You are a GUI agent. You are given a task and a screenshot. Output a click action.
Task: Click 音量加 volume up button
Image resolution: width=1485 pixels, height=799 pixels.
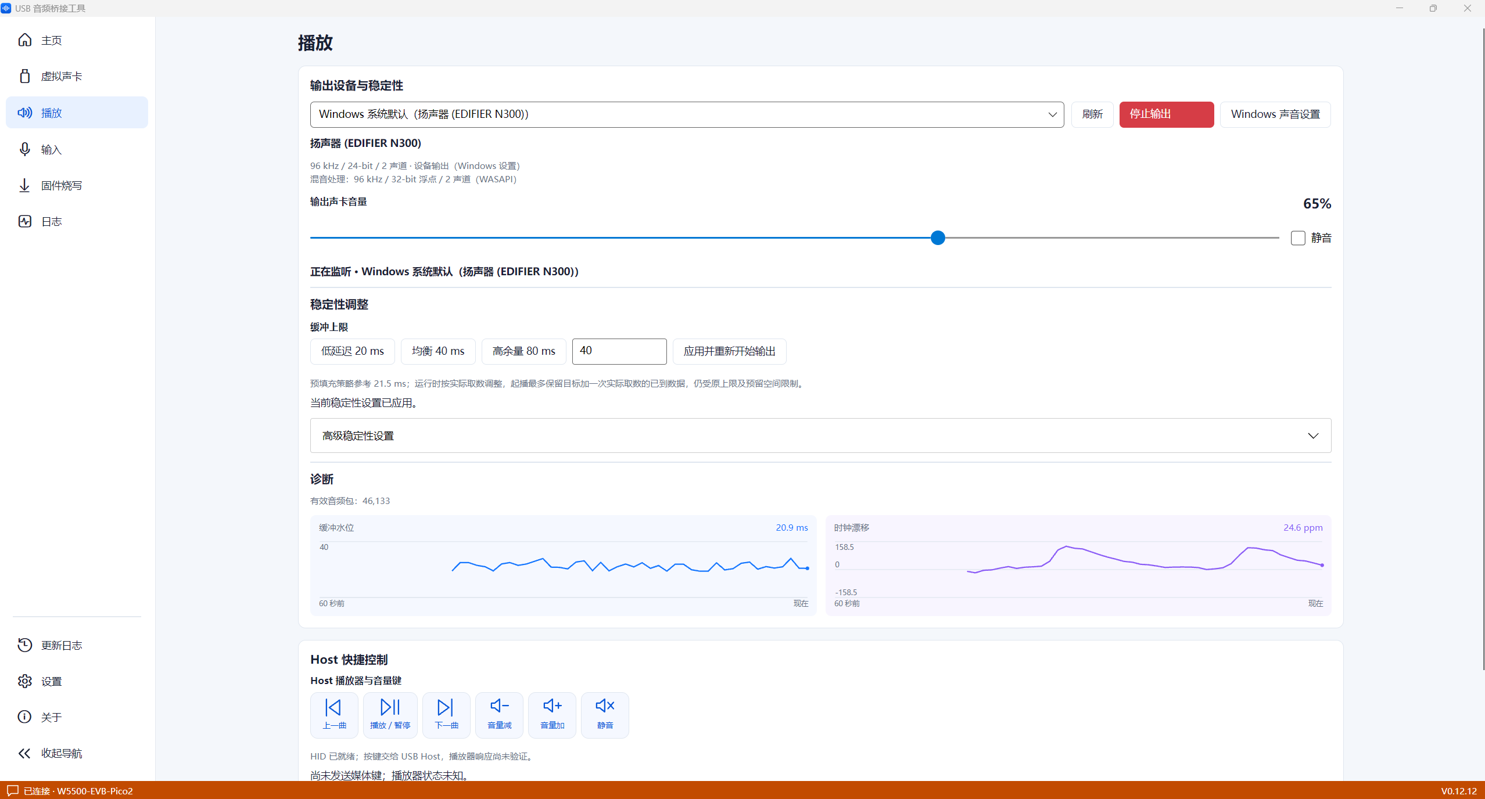pyautogui.click(x=552, y=715)
